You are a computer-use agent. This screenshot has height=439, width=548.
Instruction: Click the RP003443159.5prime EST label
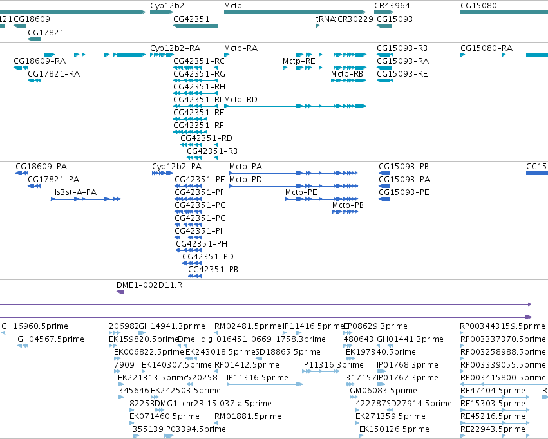tap(502, 326)
